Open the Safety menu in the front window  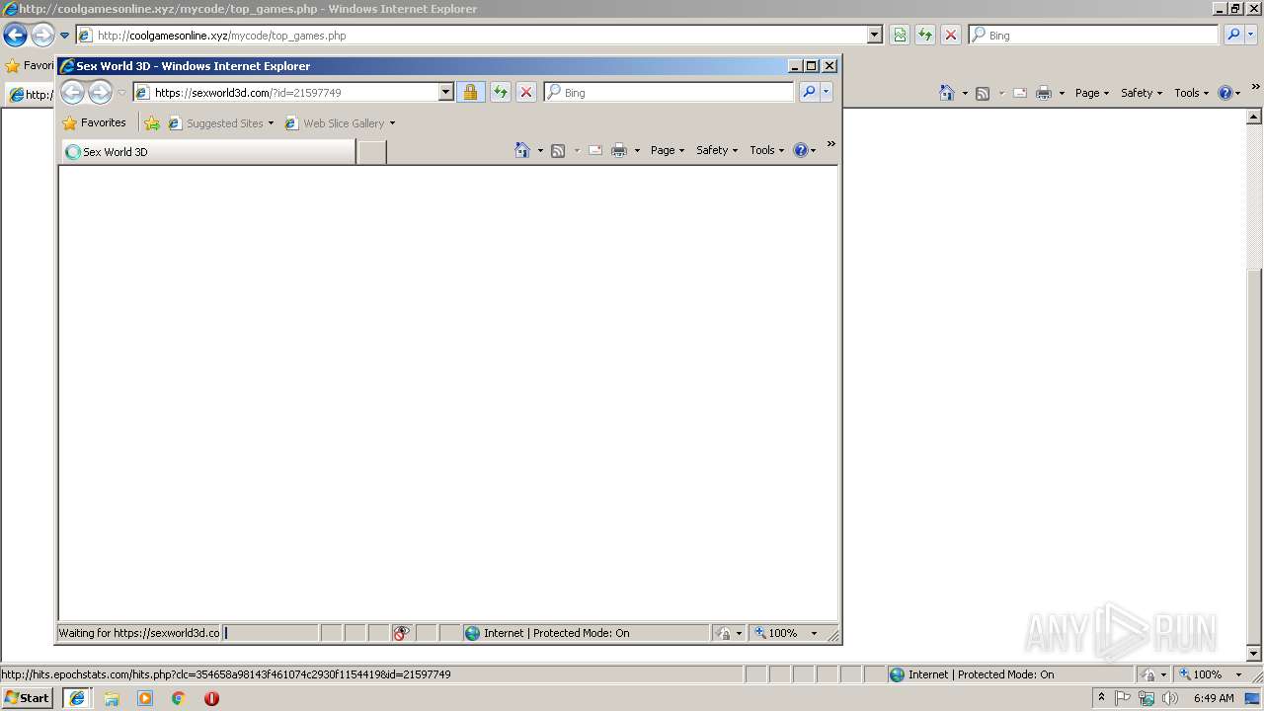click(x=717, y=150)
